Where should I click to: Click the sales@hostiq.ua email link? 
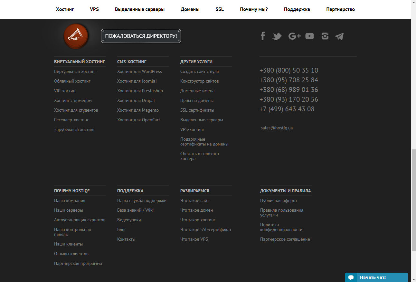pos(277,128)
